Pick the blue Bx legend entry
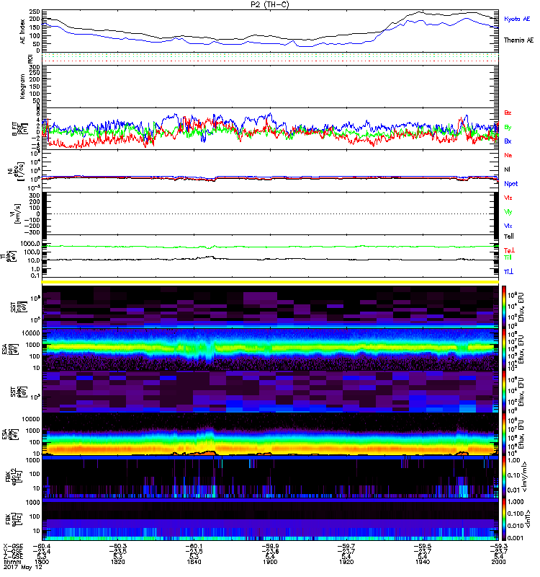Viewport: 540px width, 577px height. (508, 141)
